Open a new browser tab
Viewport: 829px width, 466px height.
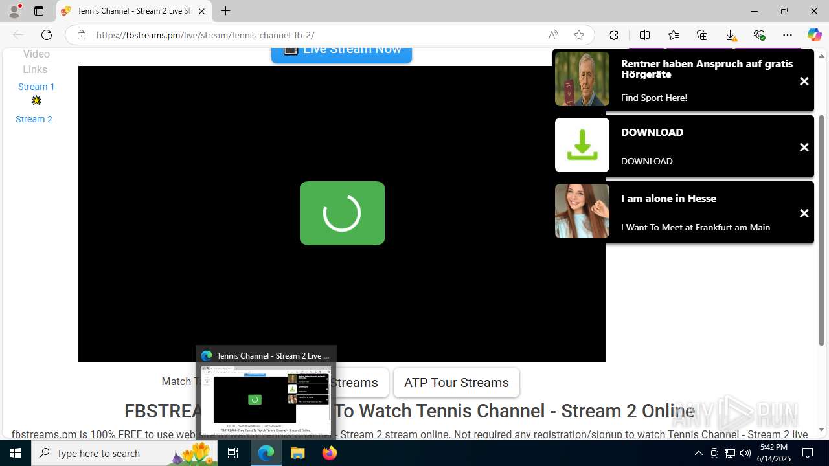(x=225, y=11)
